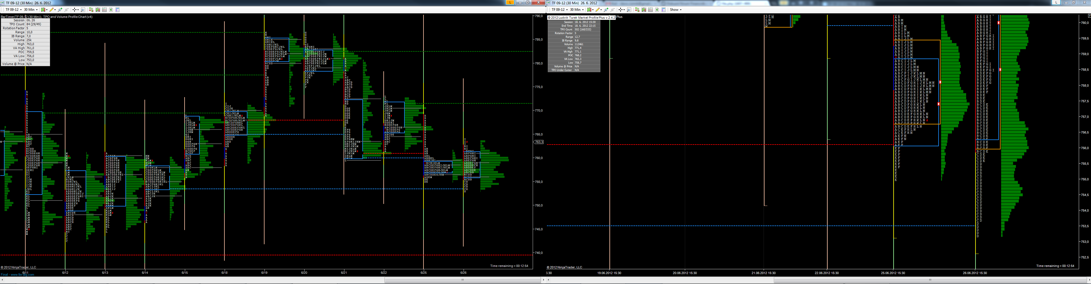The width and height of the screenshot is (1091, 284).
Task: Click Zoom Out magnifier in left chart toolbar
Action: 67,10
